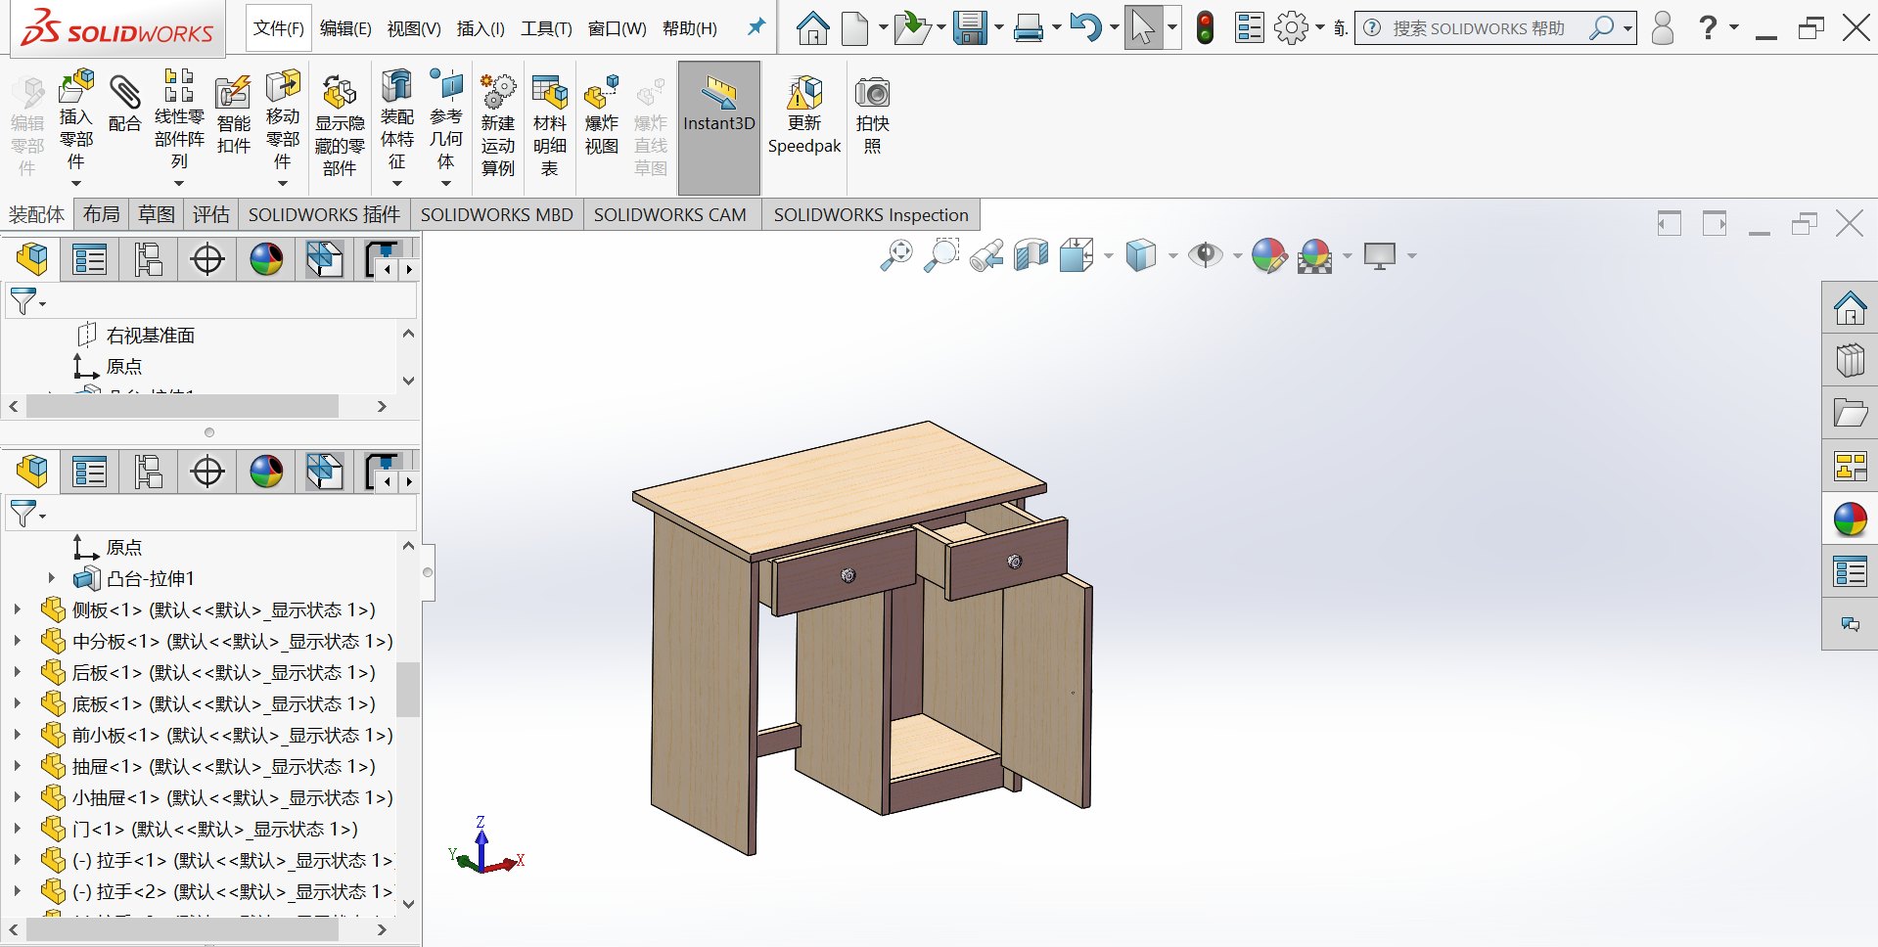Pin the menu bar with pushpin
Image resolution: width=1878 pixels, height=947 pixels.
pyautogui.click(x=756, y=27)
